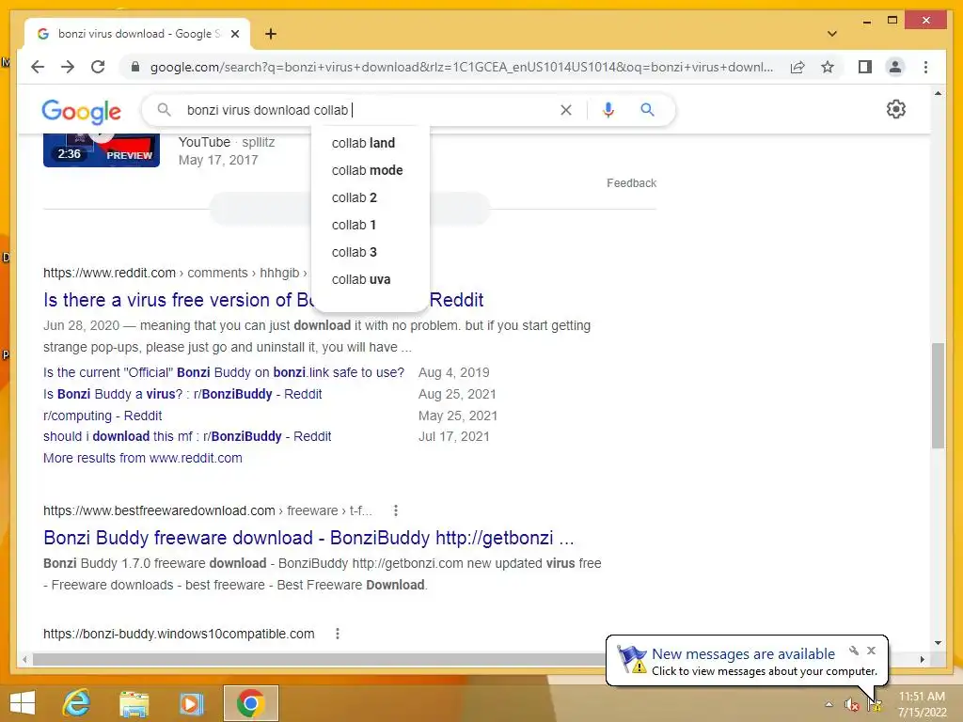This screenshot has height=722, width=963.
Task: Start a voice search with the microphone
Action: (x=608, y=110)
